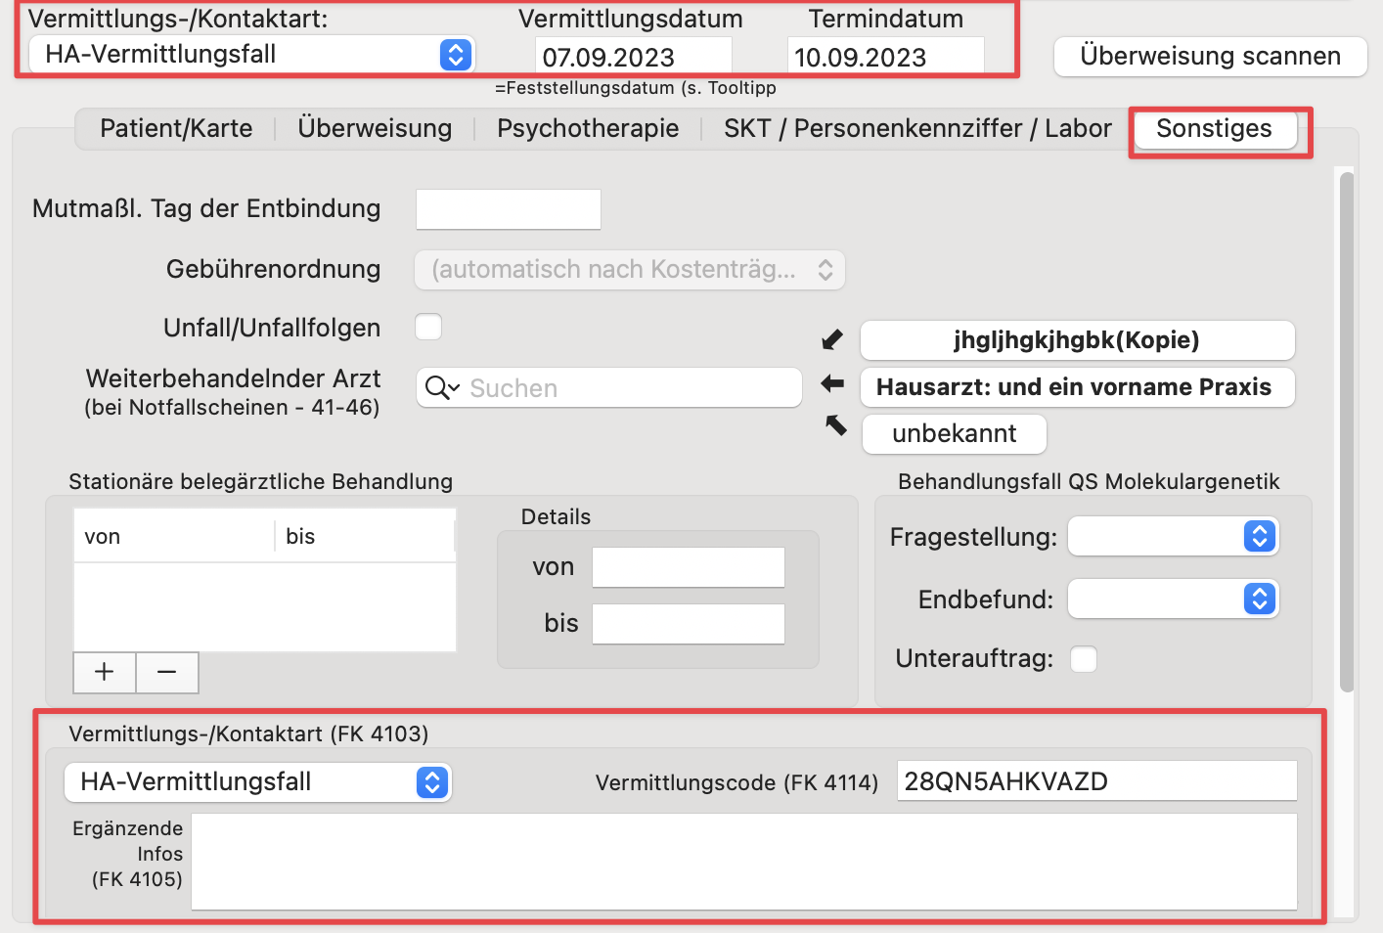Click the 'von' column header in table
1383x933 pixels.
pyautogui.click(x=174, y=536)
